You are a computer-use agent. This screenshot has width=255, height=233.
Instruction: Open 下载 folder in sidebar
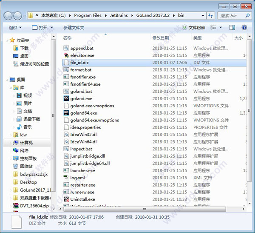coord(24,48)
